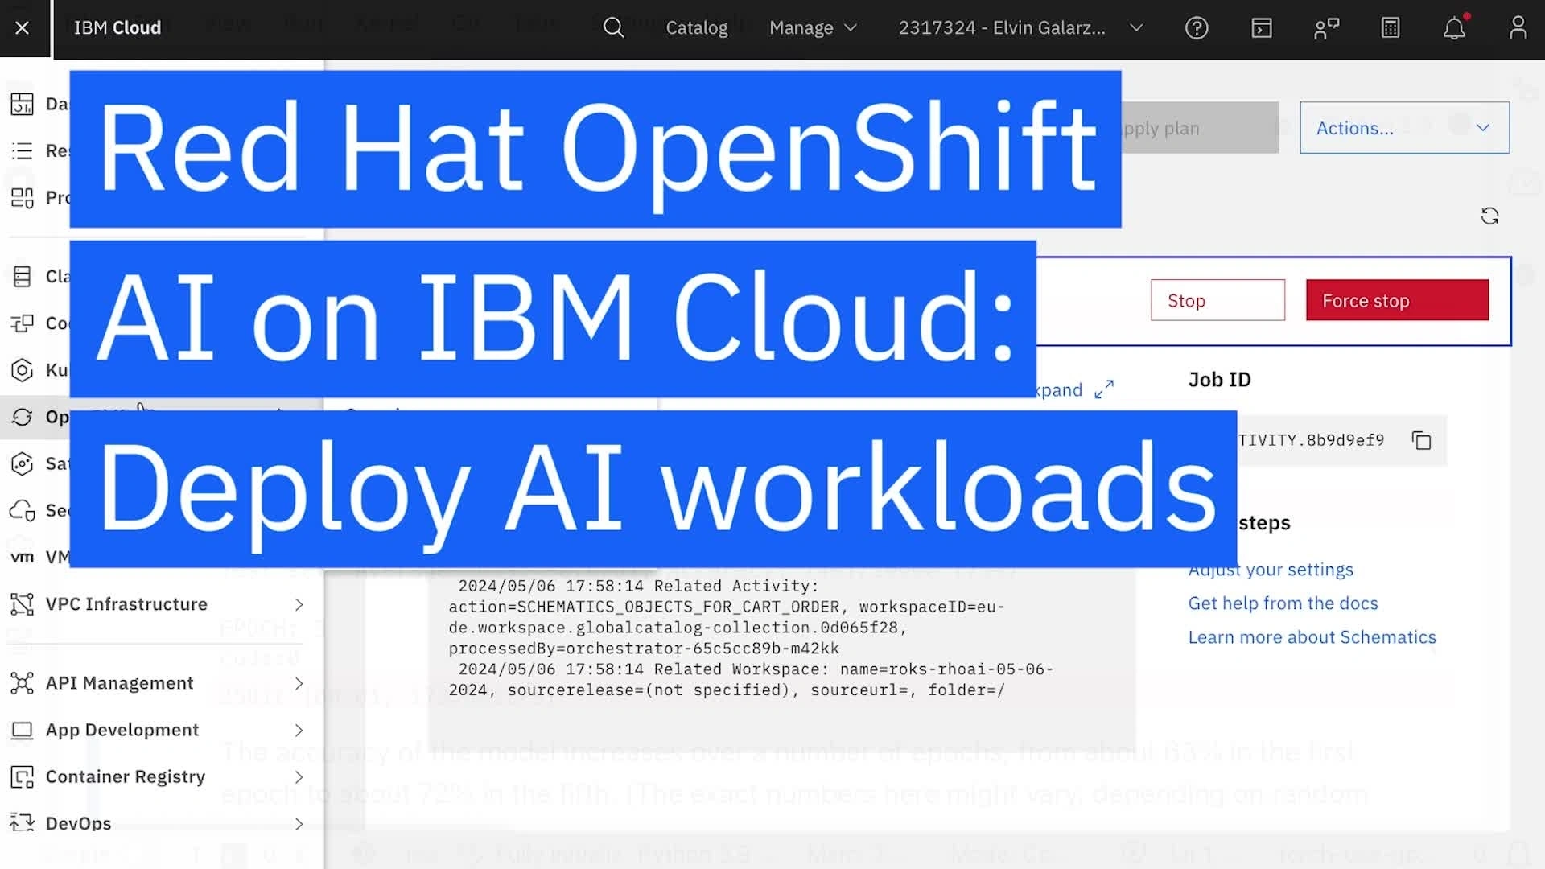Screen dimensions: 1545x869
Task: Copy the Job ID with copy icon
Action: click(1422, 441)
